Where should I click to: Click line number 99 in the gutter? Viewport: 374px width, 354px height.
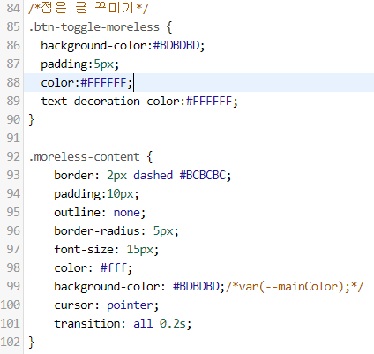tap(13, 286)
